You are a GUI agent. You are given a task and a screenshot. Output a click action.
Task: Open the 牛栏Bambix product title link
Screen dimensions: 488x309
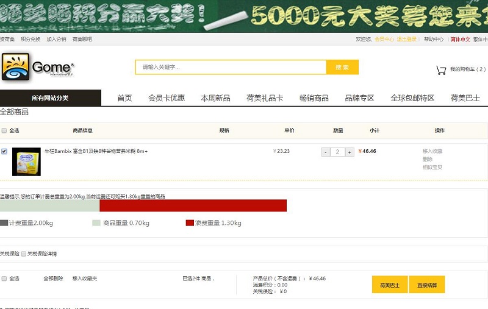tap(96, 151)
